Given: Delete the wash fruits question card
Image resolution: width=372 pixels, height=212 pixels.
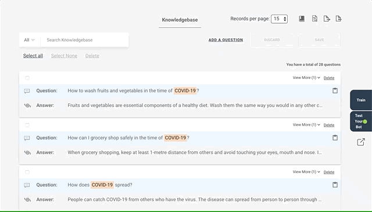Looking at the screenshot, I should 329,78.
